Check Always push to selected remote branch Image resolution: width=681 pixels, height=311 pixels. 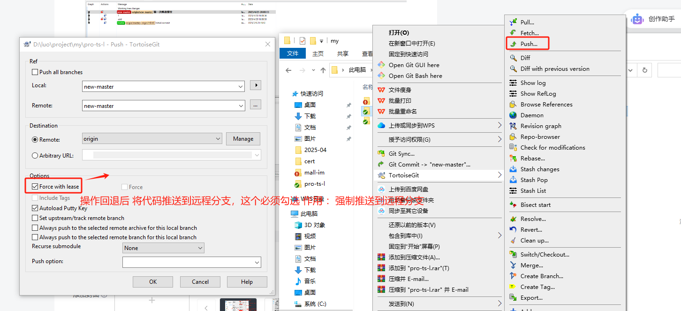(x=35, y=237)
